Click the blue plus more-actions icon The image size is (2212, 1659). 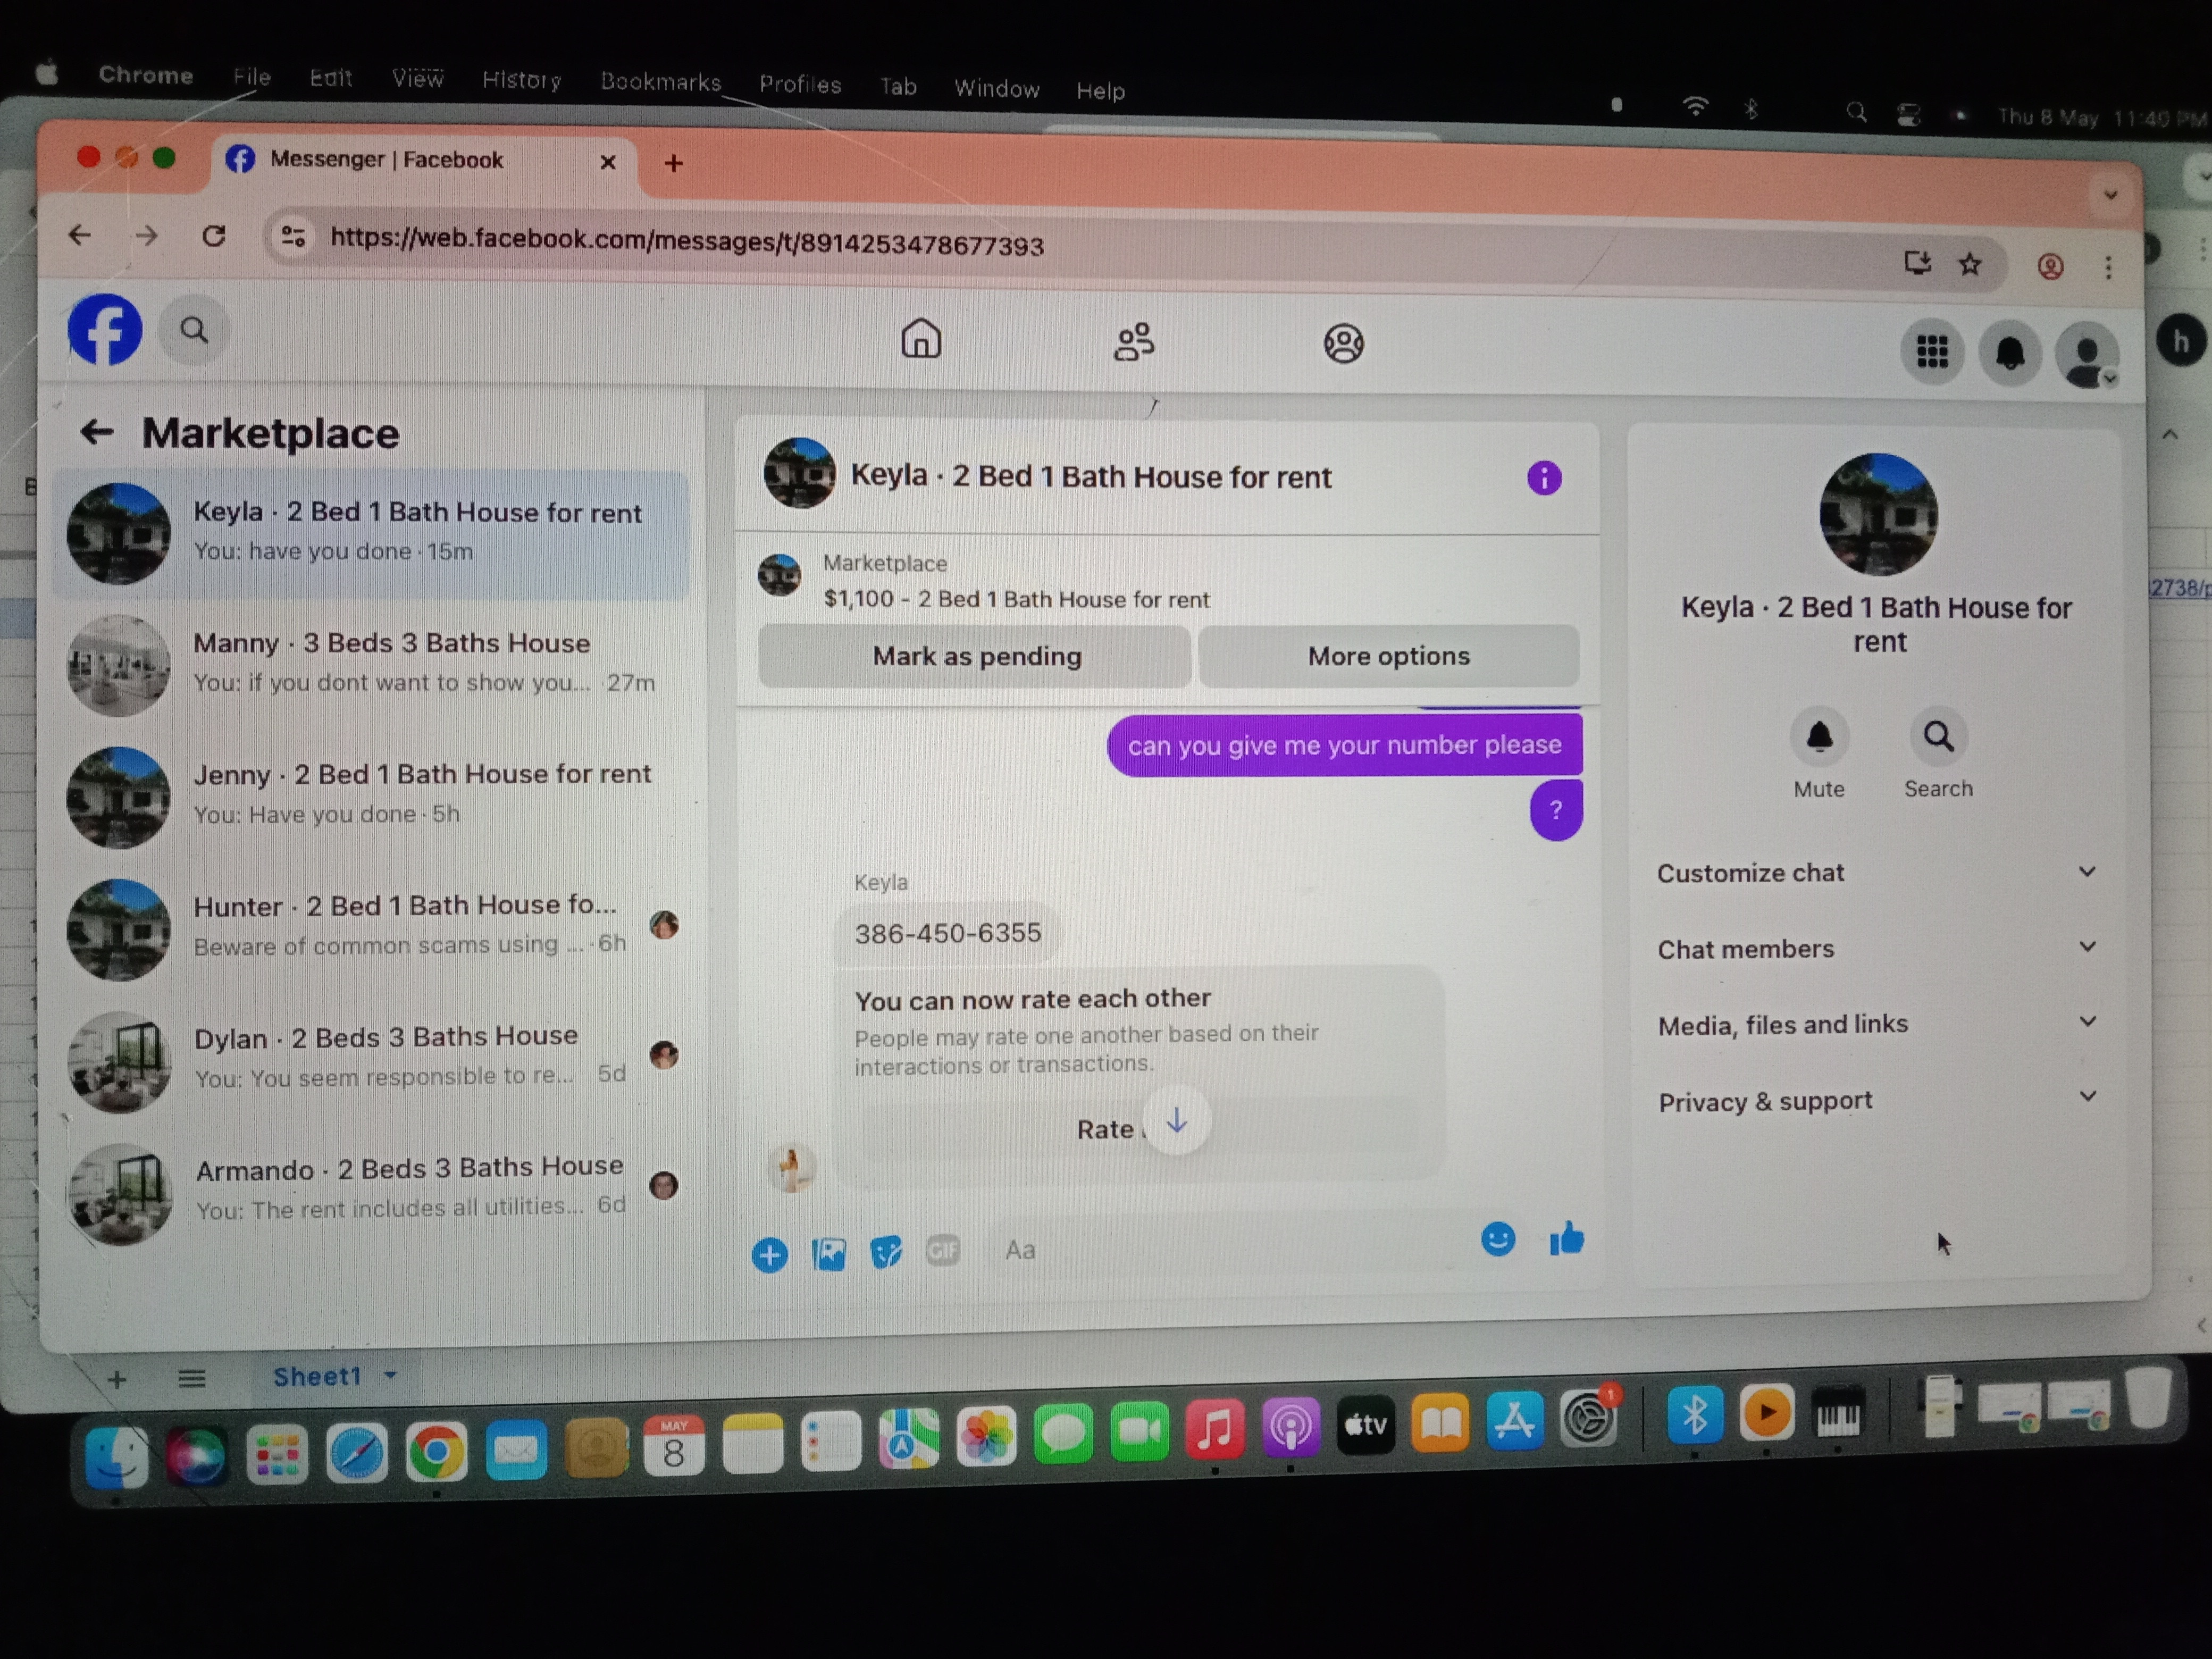[x=769, y=1255]
